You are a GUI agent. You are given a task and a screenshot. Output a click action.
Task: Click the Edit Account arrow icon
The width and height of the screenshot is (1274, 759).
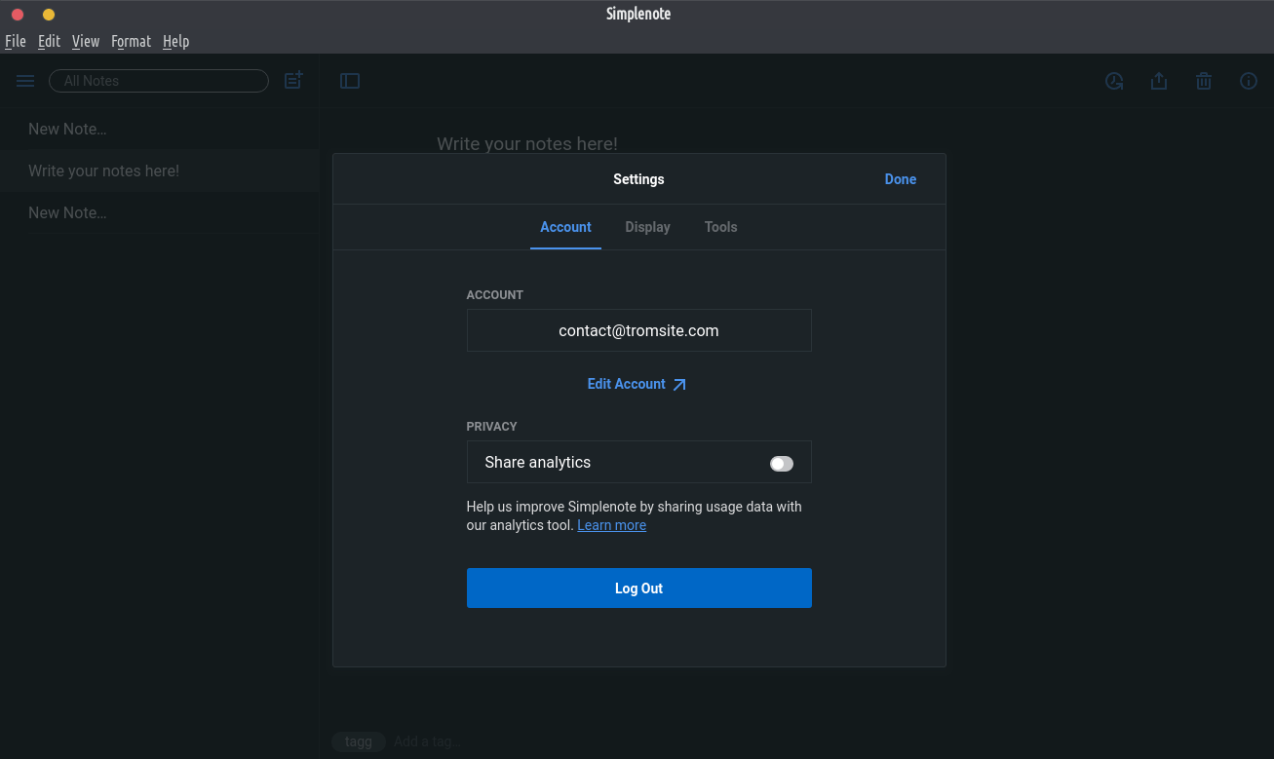pyautogui.click(x=679, y=385)
